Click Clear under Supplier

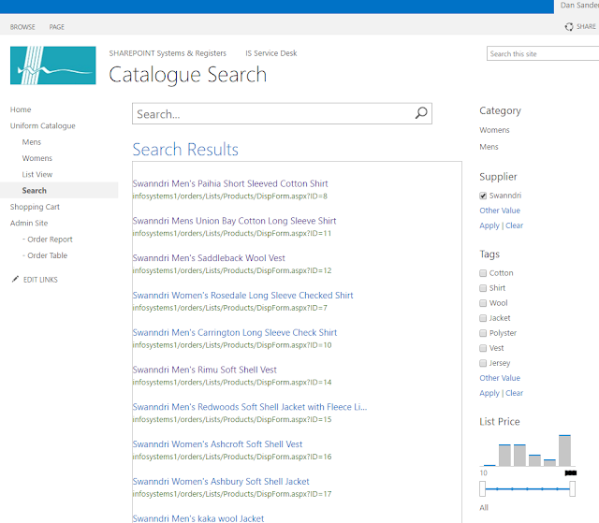(x=514, y=225)
